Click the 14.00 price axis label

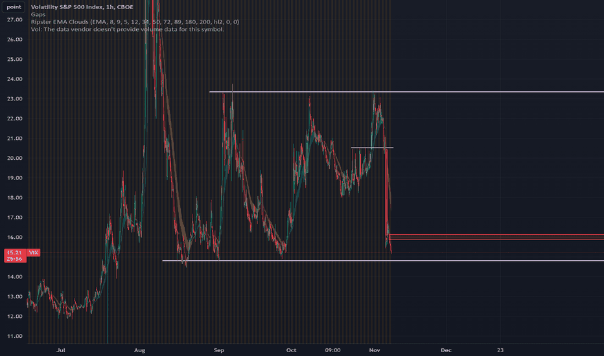(x=15, y=277)
